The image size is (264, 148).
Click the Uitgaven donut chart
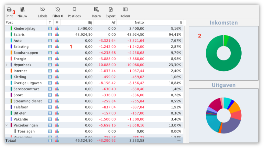pyautogui.click(x=223, y=115)
